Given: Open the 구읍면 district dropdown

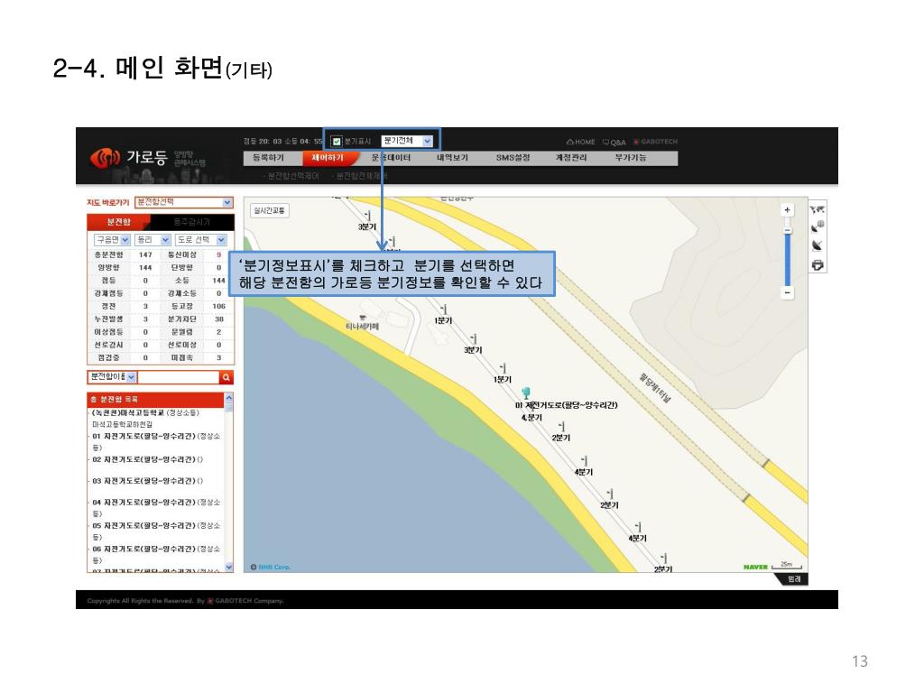Looking at the screenshot, I should pos(111,240).
